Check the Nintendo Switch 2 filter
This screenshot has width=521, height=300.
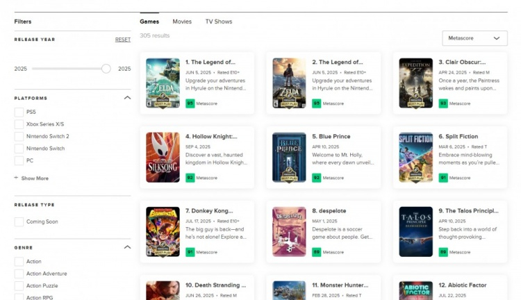pyautogui.click(x=19, y=136)
